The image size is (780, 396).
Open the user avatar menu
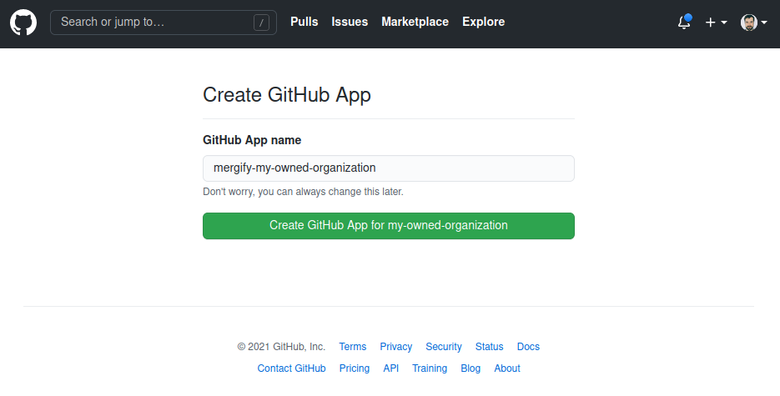[753, 23]
